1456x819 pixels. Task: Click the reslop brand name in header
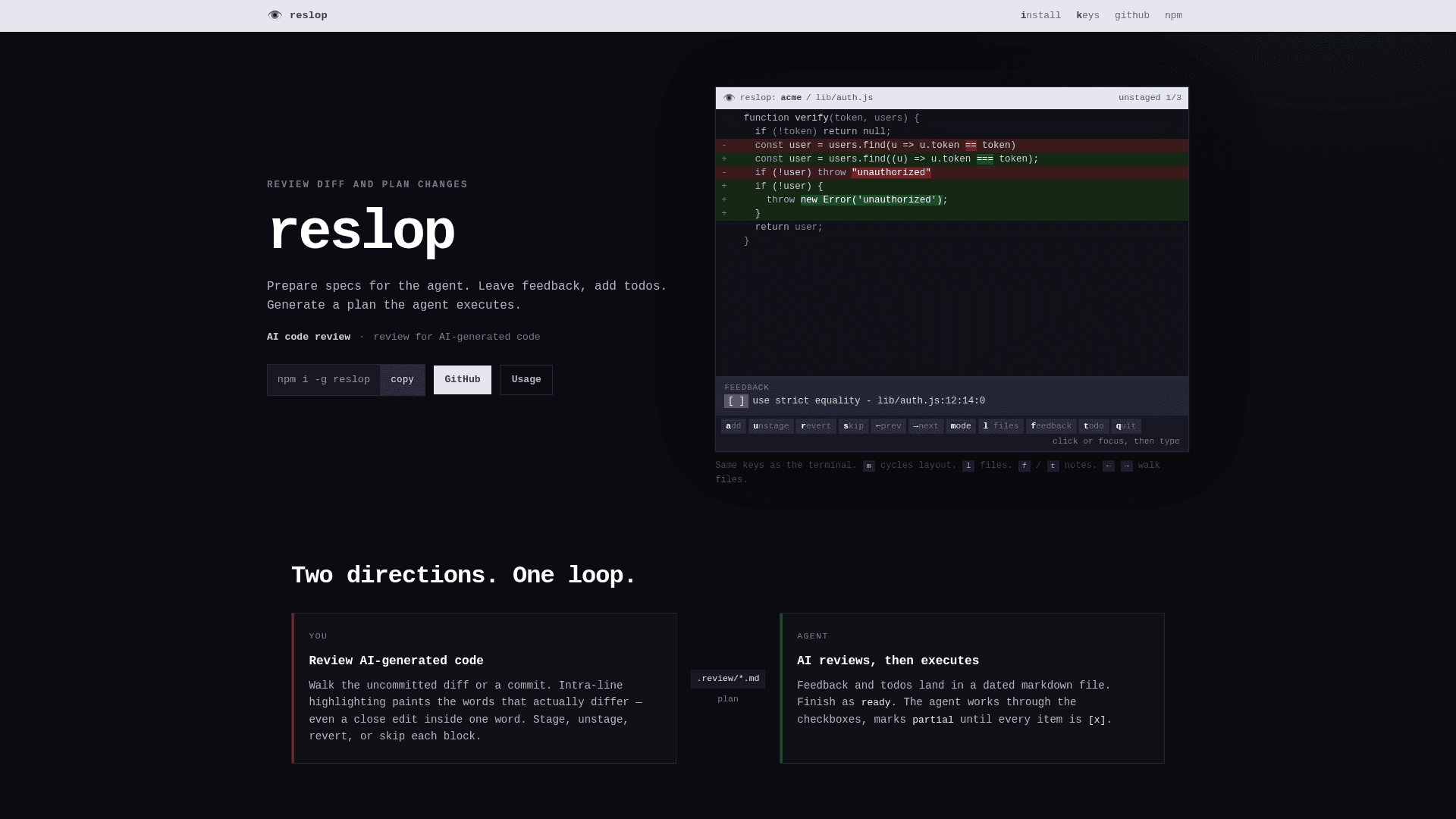point(309,15)
